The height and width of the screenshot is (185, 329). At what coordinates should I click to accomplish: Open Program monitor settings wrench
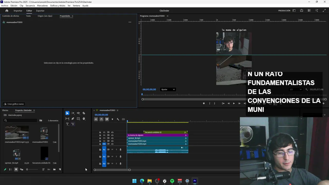(306, 89)
